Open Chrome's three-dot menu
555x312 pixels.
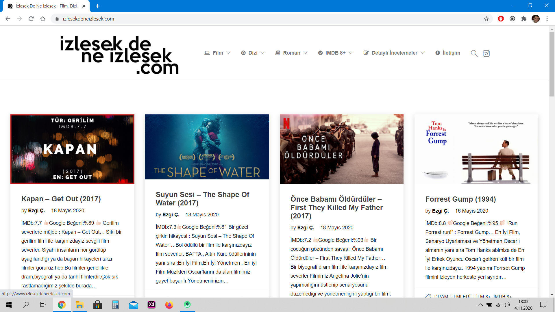coord(547,19)
